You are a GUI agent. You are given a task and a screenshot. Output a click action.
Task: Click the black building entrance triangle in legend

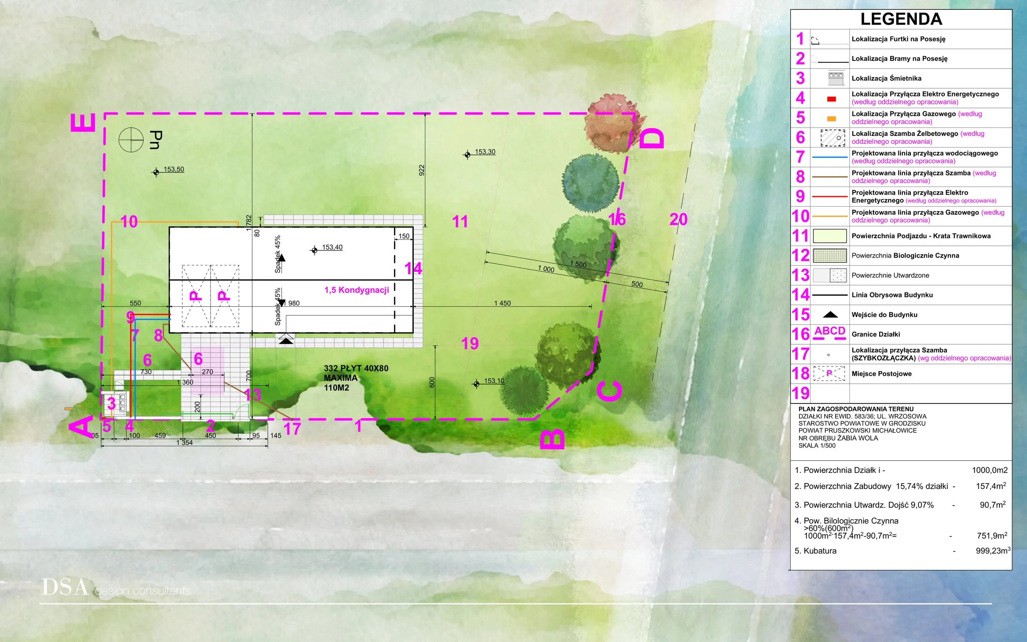830,315
